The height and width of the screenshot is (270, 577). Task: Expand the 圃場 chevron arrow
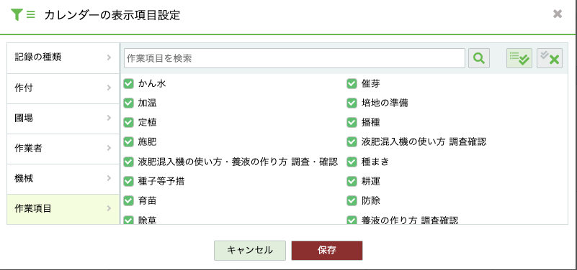tap(109, 118)
